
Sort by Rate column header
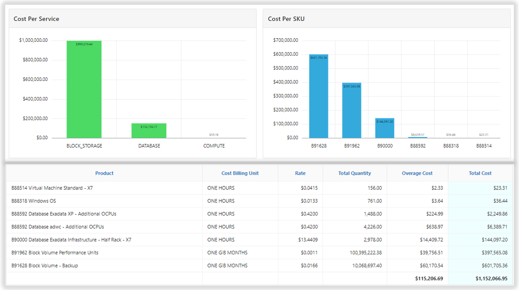point(300,173)
